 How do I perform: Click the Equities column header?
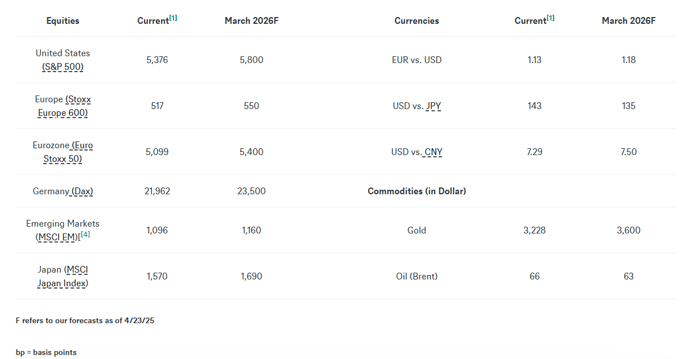point(63,21)
